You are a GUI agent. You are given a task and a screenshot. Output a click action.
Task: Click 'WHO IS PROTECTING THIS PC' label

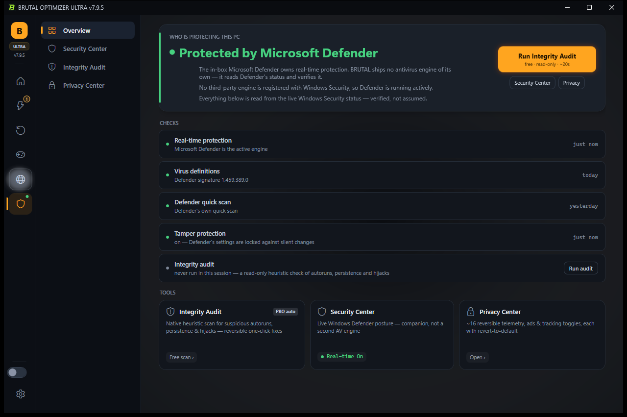point(205,37)
